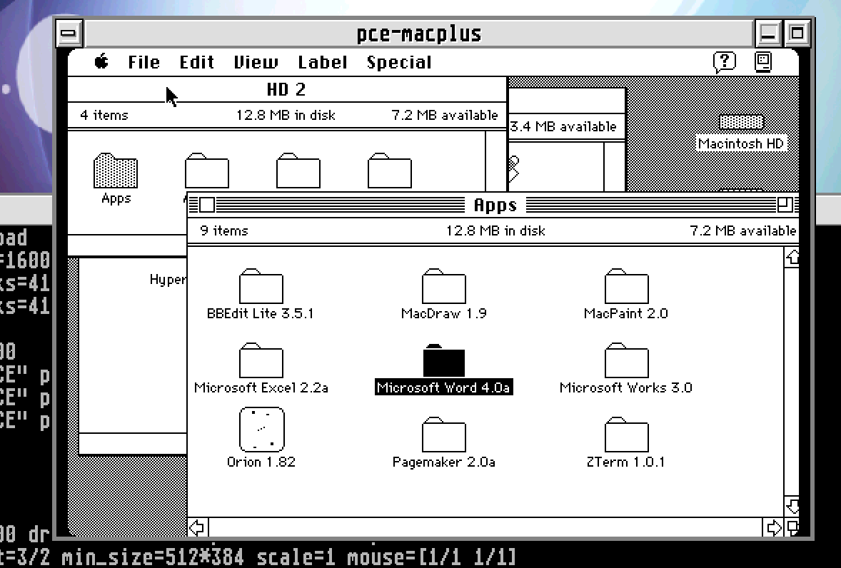This screenshot has width=841, height=568.
Task: Open the Apple menu
Action: tap(101, 61)
